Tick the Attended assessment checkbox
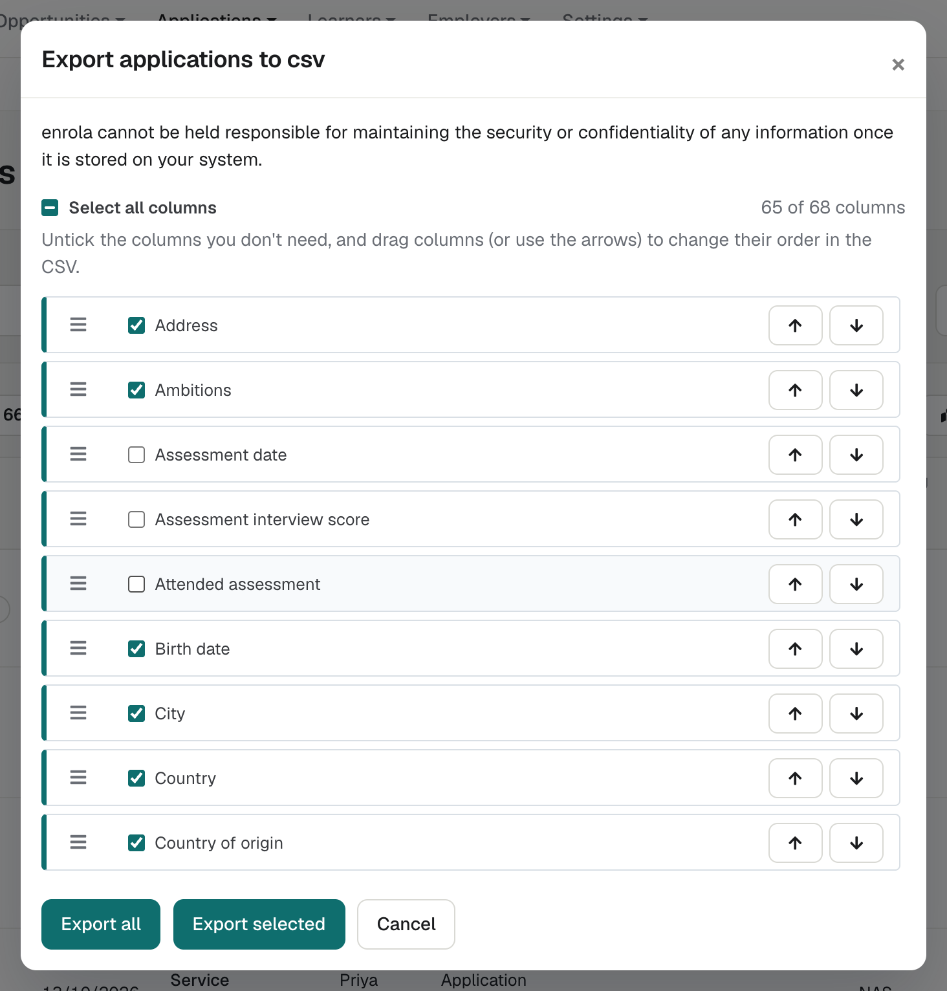 point(136,584)
